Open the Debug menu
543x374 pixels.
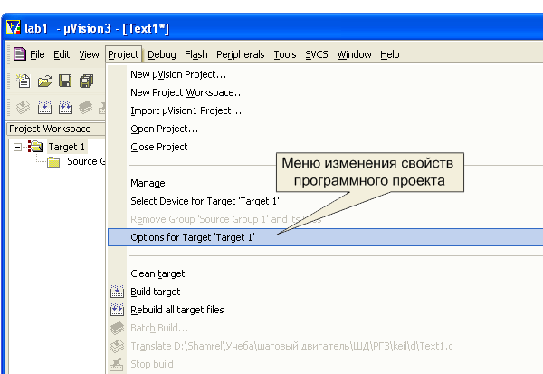(x=162, y=54)
